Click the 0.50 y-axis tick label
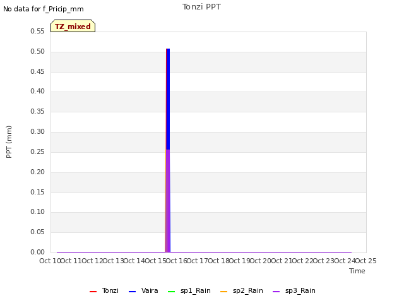The height and width of the screenshot is (303, 404). pyautogui.click(x=38, y=51)
